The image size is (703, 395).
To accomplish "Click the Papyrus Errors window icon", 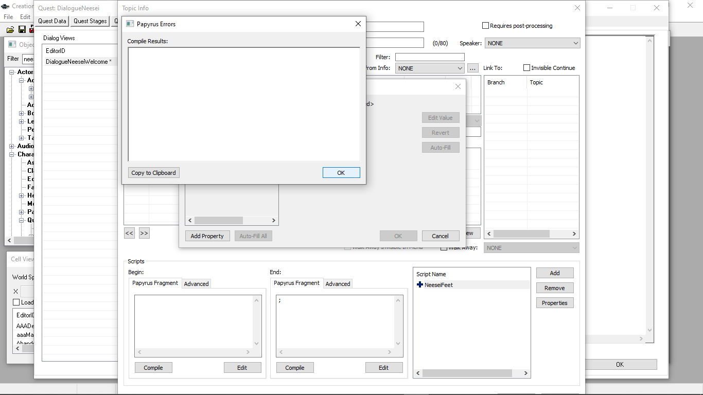I will click(130, 24).
